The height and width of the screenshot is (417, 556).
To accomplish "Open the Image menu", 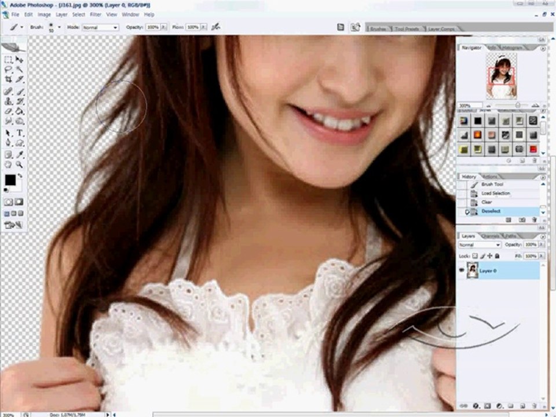I will pyautogui.click(x=44, y=14).
